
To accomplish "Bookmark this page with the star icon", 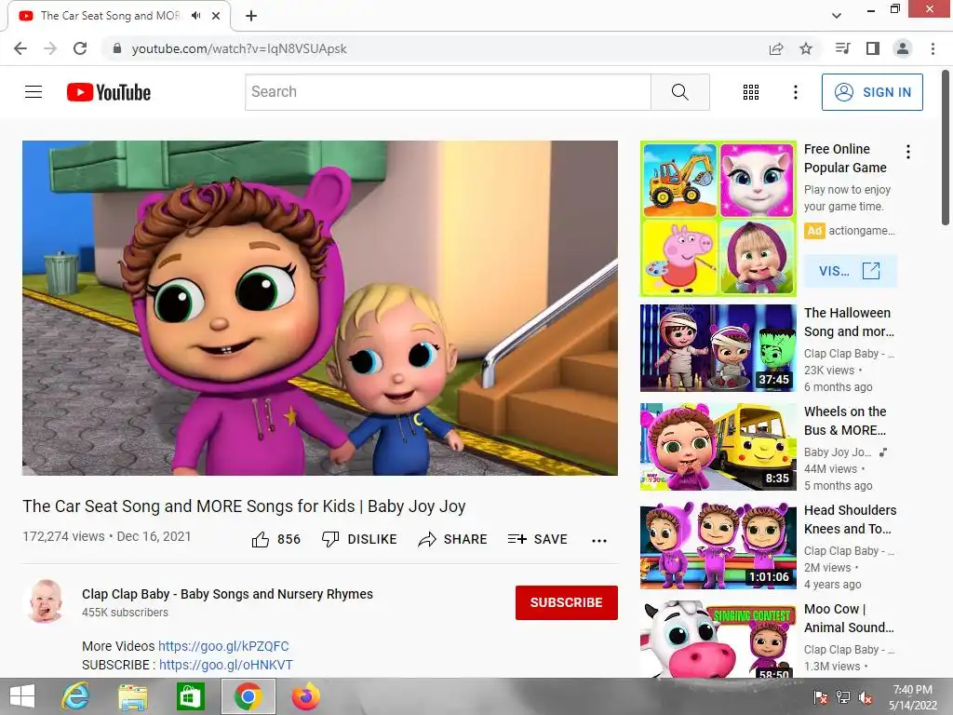I will [x=806, y=48].
